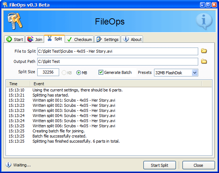
Task: Click the Event column header
Action: coord(120,84)
